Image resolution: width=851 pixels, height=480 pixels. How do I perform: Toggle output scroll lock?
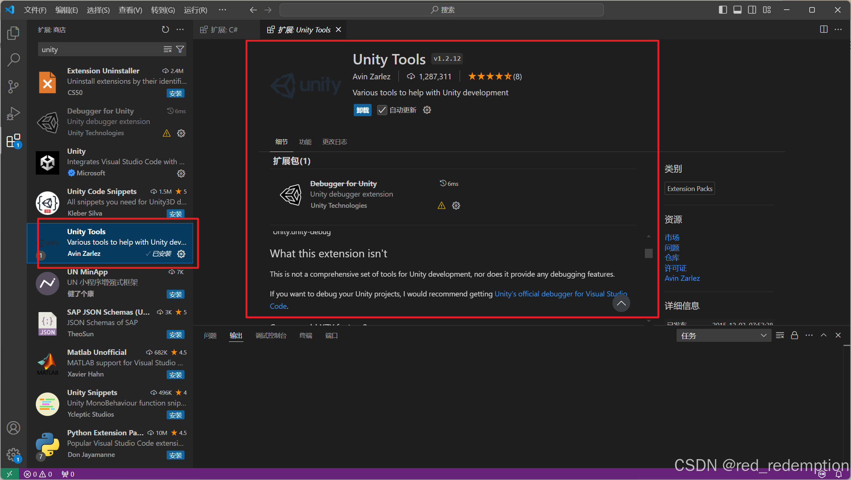click(x=794, y=336)
